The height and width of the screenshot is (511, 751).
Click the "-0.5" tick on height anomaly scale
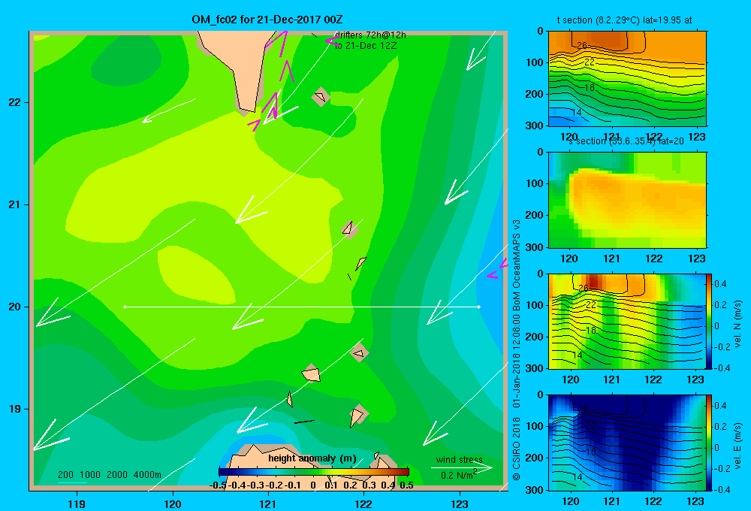pos(218,485)
